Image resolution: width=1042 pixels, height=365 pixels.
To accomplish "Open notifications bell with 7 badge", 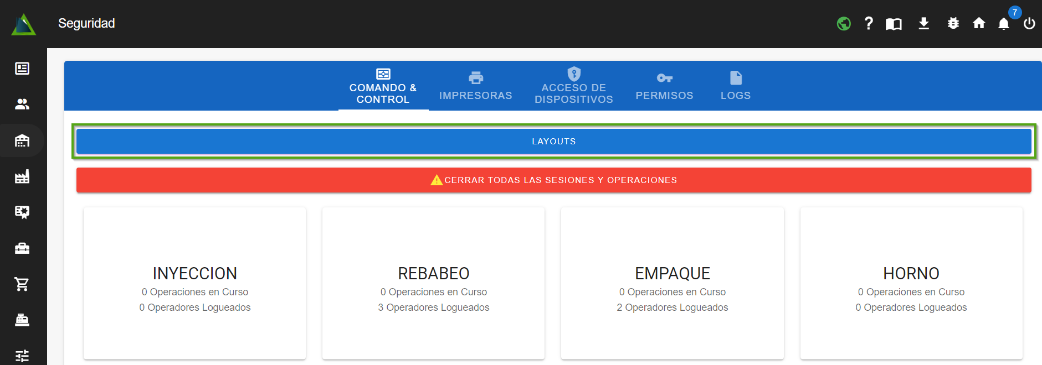I will pyautogui.click(x=1004, y=23).
